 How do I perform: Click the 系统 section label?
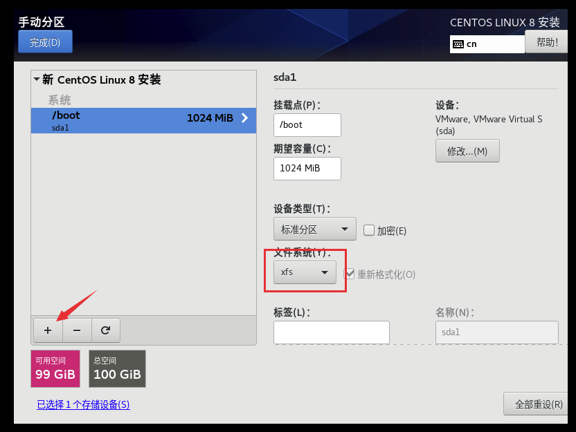click(60, 100)
